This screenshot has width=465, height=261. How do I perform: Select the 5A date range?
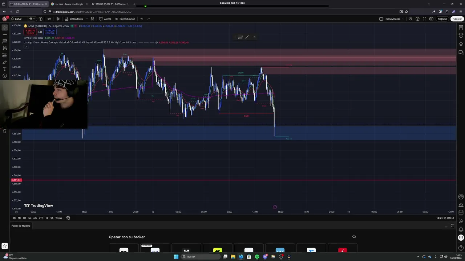click(52, 218)
